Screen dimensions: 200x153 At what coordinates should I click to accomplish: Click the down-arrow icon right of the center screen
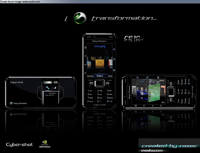pyautogui.click(x=114, y=59)
